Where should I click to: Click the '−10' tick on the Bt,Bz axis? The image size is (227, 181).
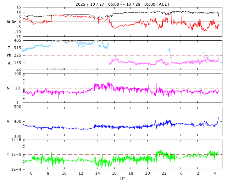point(17,32)
